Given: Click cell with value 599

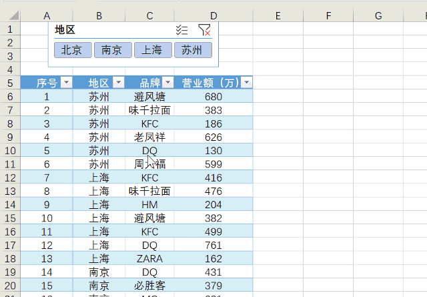Looking at the screenshot, I should pyautogui.click(x=213, y=164).
